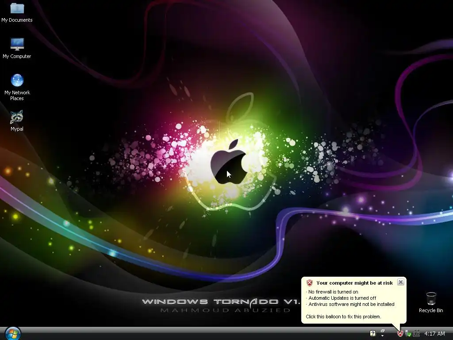Viewport: 453px width, 340px height.
Task: Select the My Computer desktop icon
Action: coord(17,44)
